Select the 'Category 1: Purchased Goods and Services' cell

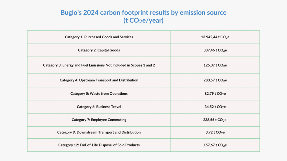coord(99,37)
